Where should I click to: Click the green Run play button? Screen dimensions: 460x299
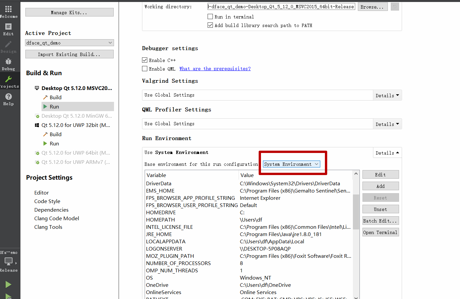9,284
